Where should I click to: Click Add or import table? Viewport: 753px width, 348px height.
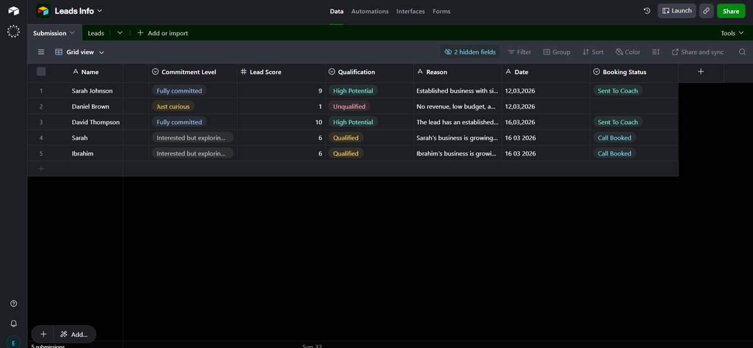click(163, 33)
